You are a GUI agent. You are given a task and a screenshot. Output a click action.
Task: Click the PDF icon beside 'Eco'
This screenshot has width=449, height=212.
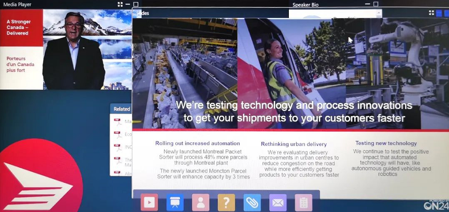(118, 134)
